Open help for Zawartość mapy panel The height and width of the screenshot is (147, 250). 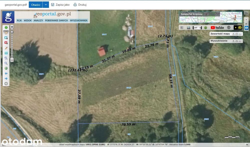point(233,34)
